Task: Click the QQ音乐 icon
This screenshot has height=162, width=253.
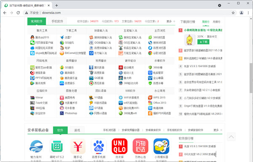Action: pos(62,67)
